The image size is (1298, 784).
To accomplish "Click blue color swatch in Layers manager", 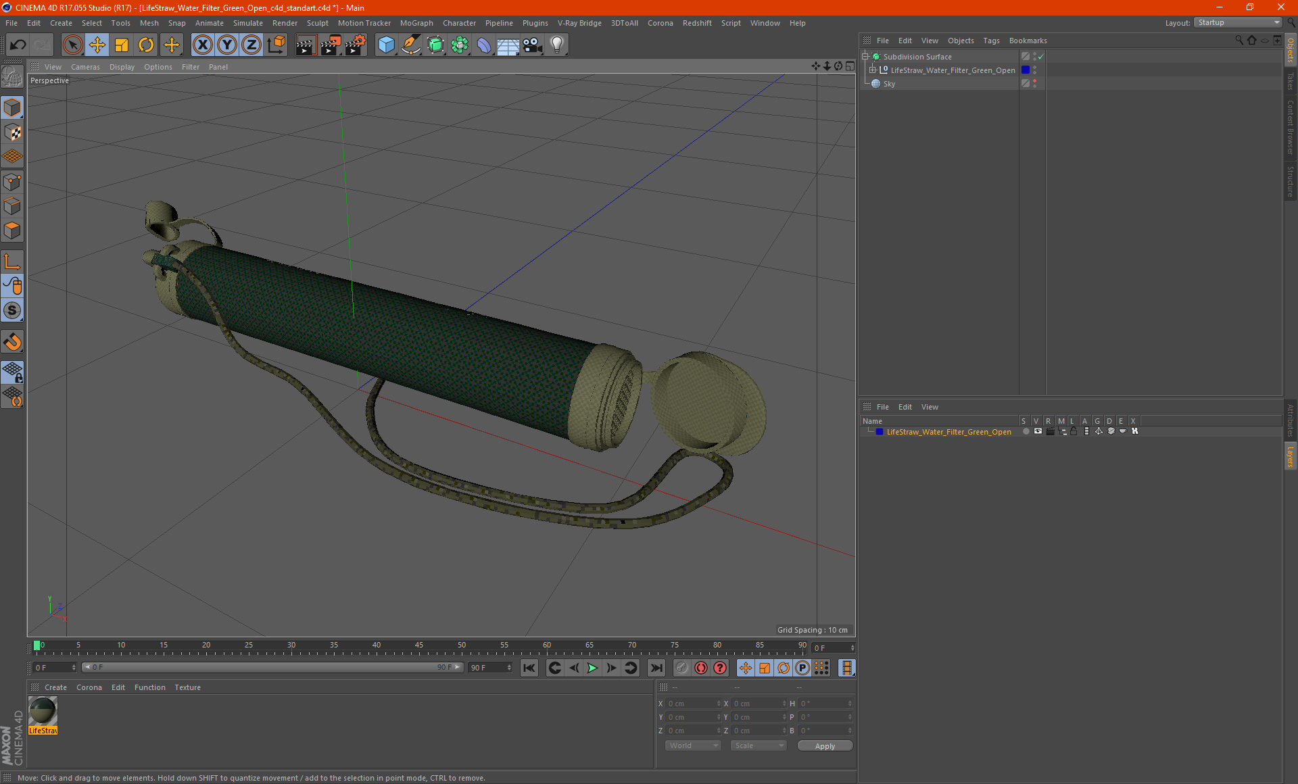I will 880,431.
